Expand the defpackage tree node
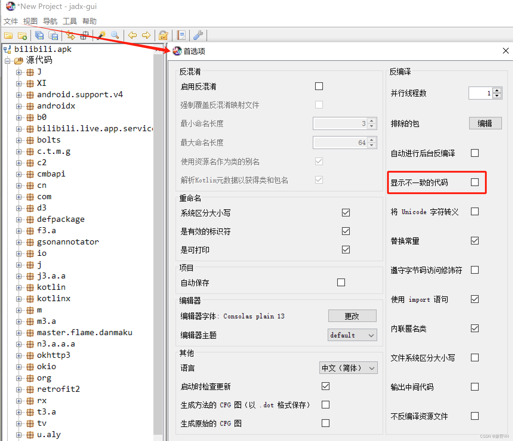The width and height of the screenshot is (513, 441). point(19,219)
